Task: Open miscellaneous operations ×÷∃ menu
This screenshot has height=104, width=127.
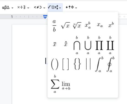Action: [x=23, y=7]
